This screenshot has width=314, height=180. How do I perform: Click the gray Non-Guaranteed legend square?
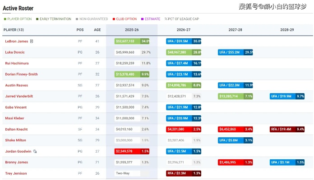(x=77, y=19)
